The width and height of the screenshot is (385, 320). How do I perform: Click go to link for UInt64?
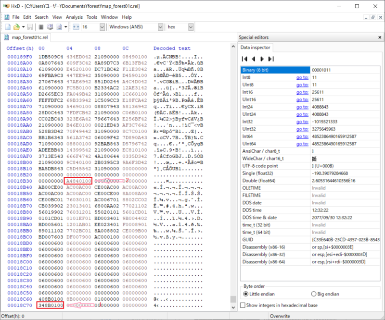tap(302, 144)
